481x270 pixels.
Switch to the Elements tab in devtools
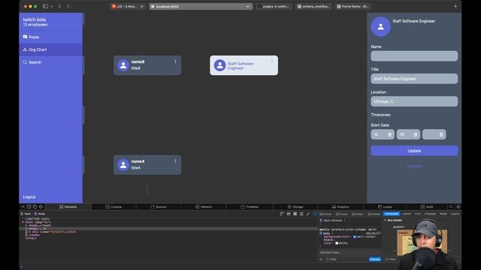pos(68,207)
